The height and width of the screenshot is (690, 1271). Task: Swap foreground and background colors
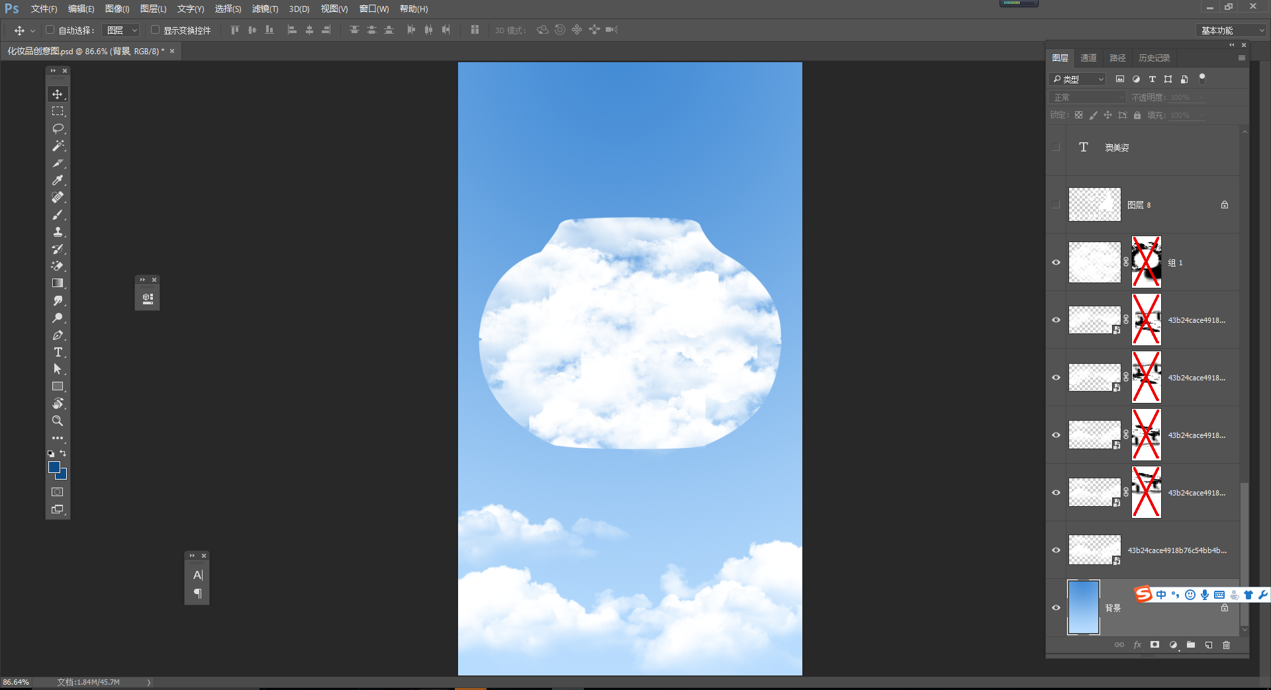pos(64,454)
